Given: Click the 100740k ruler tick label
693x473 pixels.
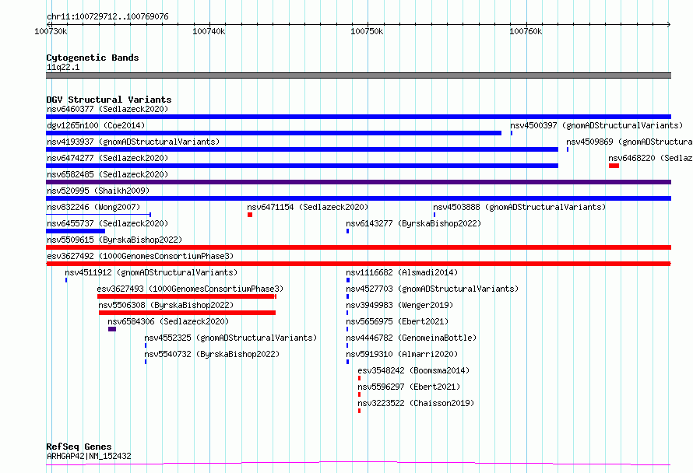Looking at the screenshot, I should [x=209, y=31].
